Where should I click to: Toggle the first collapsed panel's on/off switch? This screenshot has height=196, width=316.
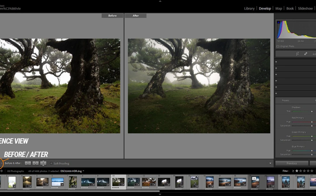point(276,62)
